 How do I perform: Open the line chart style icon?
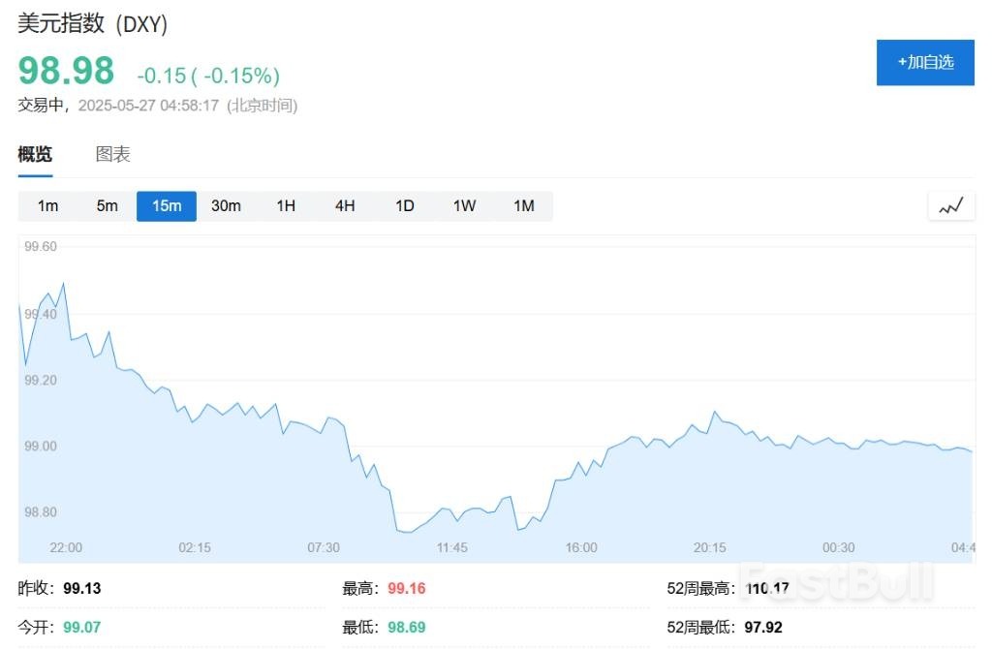tap(950, 205)
